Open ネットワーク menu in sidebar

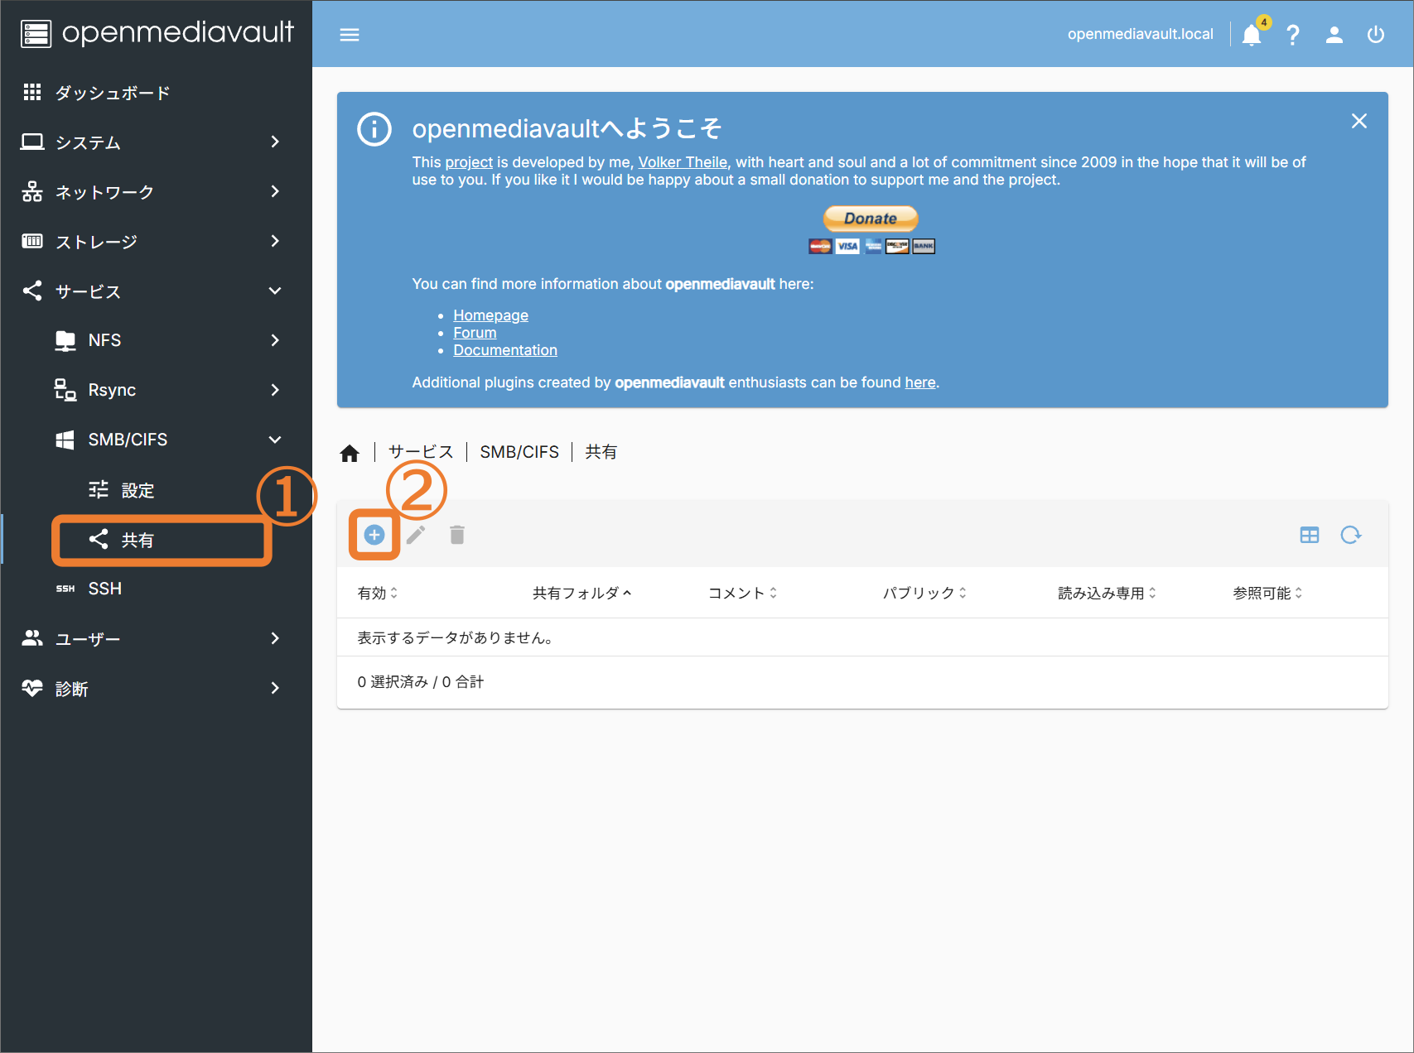[156, 192]
